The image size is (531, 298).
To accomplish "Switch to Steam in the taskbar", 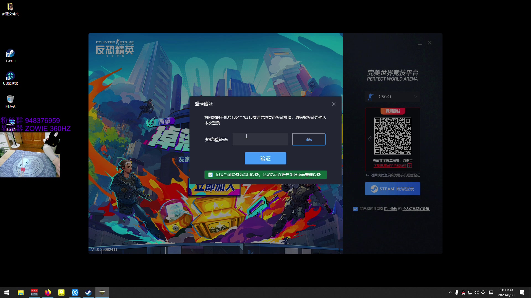I will pyautogui.click(x=88, y=292).
